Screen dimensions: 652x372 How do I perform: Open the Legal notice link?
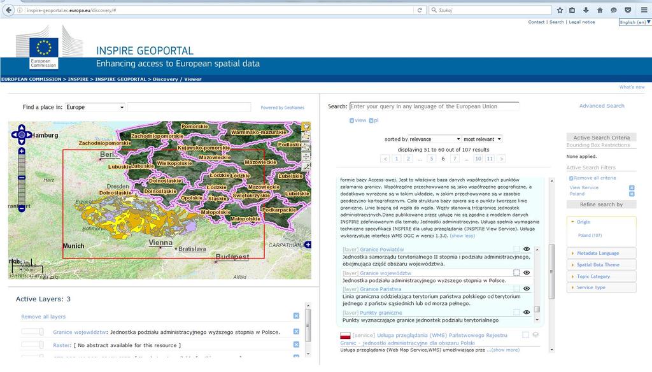(x=582, y=22)
